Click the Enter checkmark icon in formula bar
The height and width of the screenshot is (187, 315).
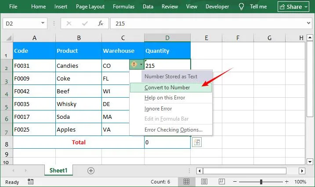point(85,24)
